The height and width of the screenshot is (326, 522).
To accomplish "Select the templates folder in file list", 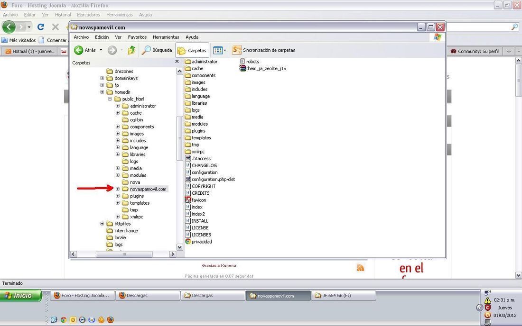I will tap(198, 137).
